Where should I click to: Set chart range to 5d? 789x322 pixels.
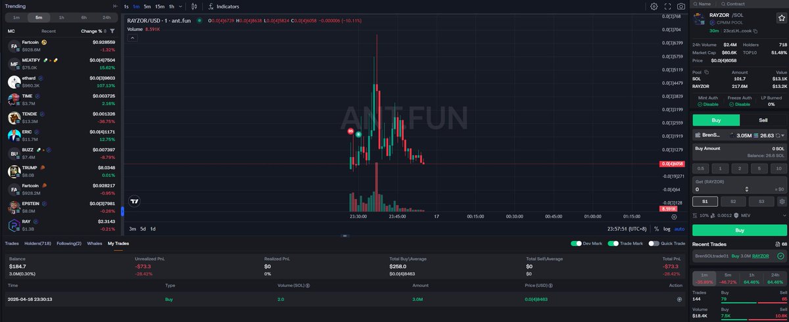tap(143, 229)
